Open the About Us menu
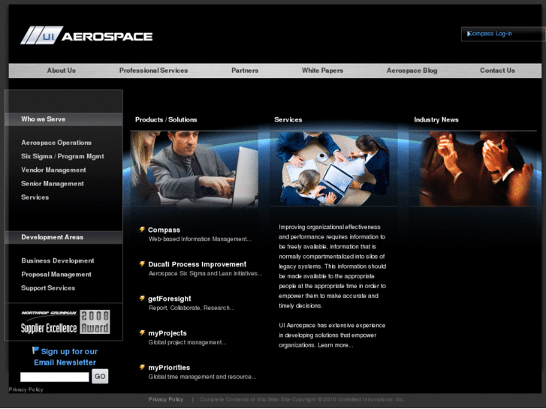This screenshot has height=409, width=546. point(62,71)
